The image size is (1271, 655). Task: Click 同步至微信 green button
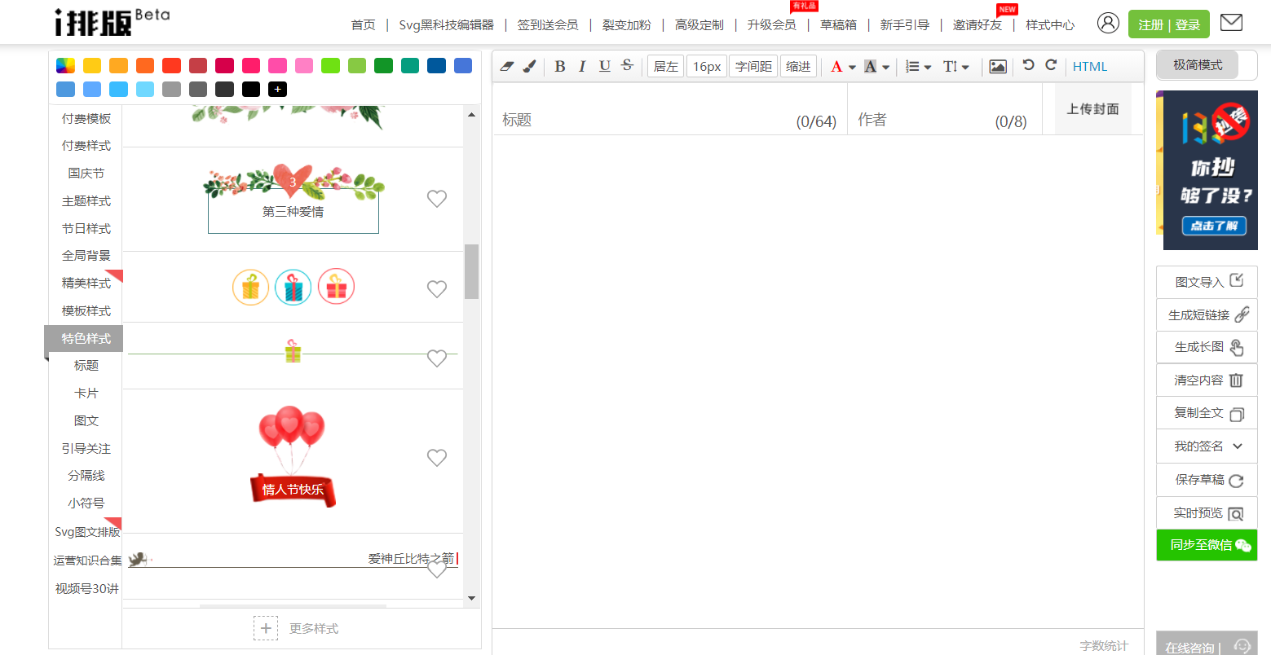coord(1207,545)
